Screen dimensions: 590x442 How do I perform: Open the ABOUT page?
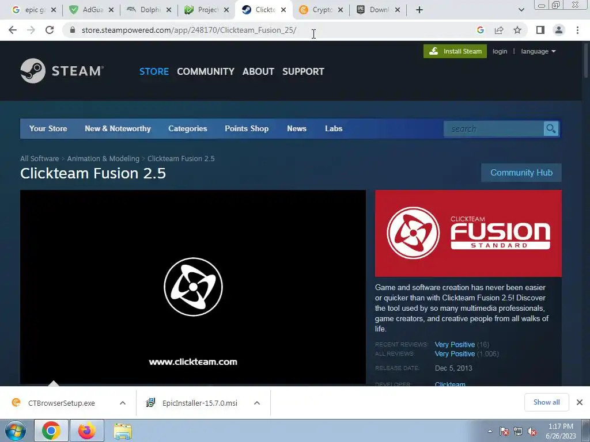click(258, 71)
